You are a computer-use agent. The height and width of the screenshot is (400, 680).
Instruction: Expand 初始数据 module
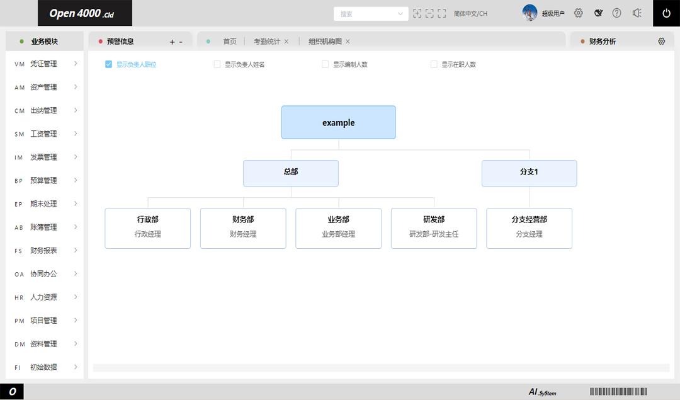pyautogui.click(x=45, y=367)
